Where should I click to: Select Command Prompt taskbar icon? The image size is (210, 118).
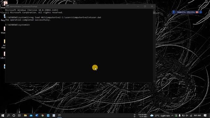(60, 115)
